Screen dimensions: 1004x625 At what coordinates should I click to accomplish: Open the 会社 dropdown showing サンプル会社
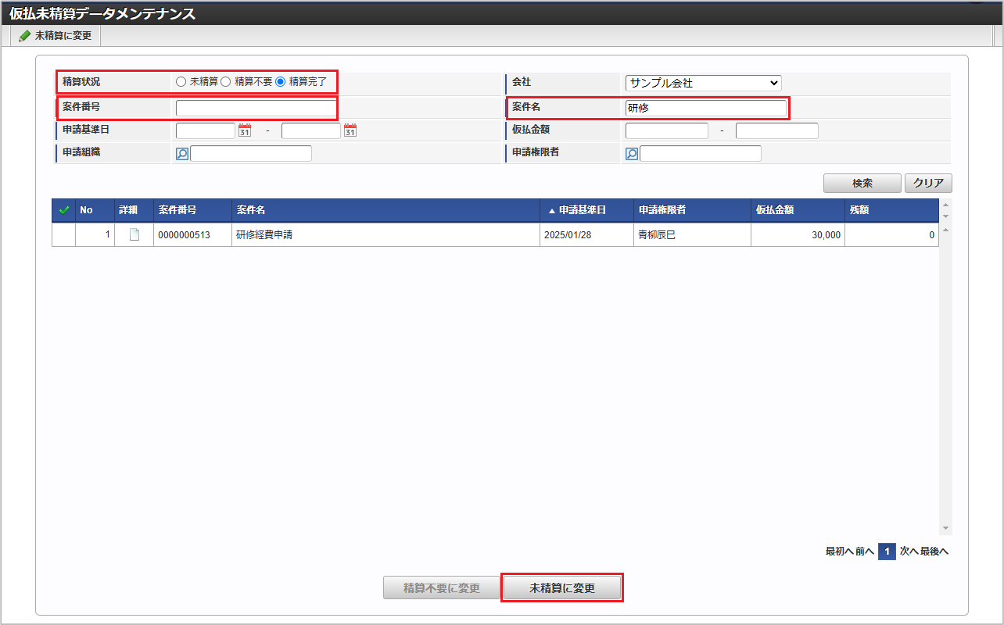703,83
